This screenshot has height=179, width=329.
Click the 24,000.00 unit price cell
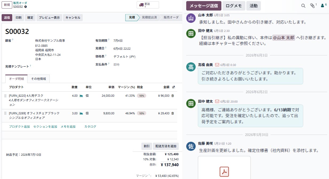click(108, 96)
